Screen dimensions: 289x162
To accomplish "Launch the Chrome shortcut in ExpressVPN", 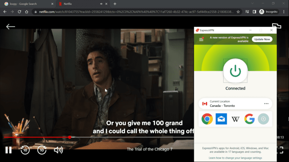I will click(x=207, y=119).
